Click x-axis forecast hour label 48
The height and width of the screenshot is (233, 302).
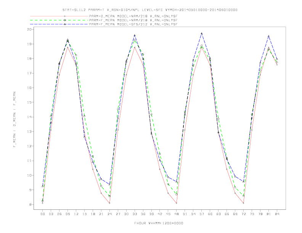coord(177,214)
